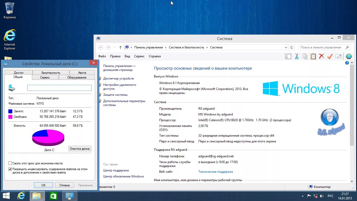This screenshot has height=201, width=357.
Task: Switch to the Доступ tab
Action: [19, 73]
